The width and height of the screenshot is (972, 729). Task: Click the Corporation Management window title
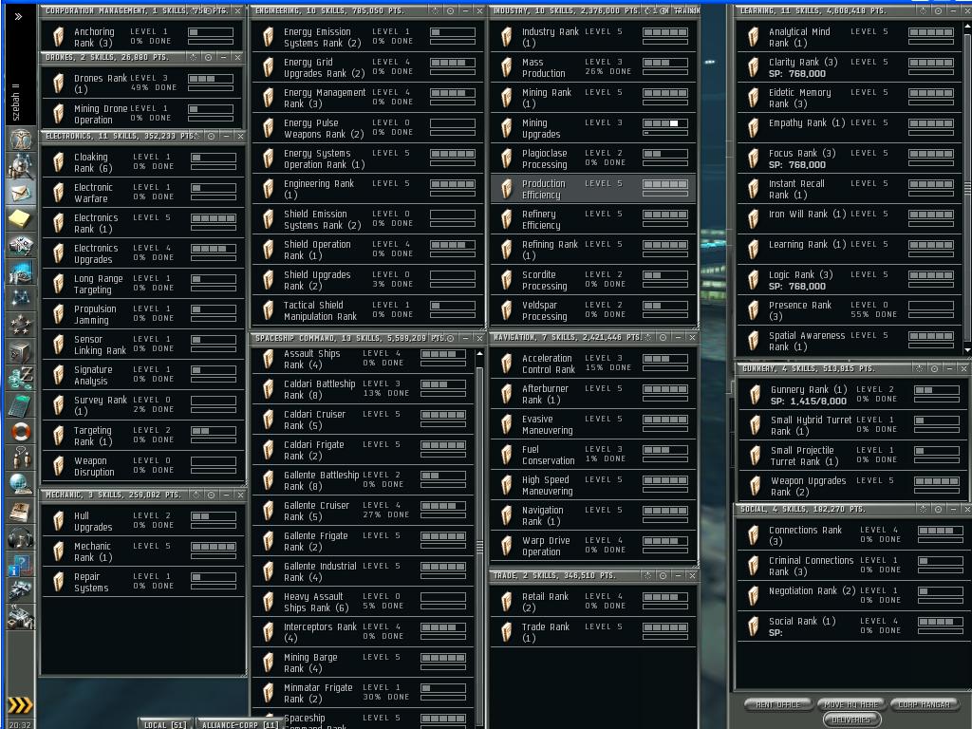click(x=137, y=10)
